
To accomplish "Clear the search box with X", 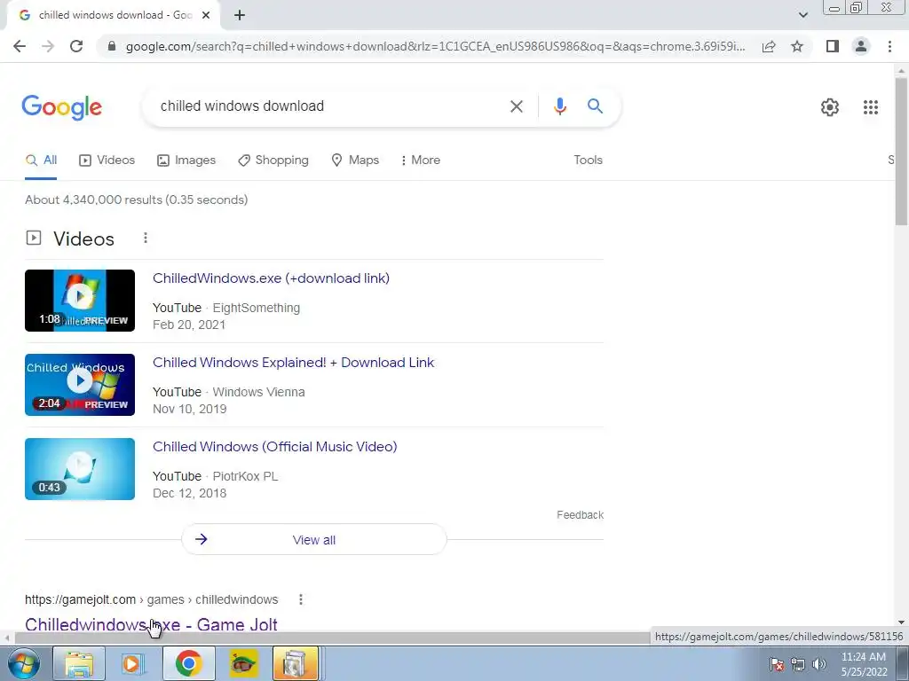I will click(516, 106).
